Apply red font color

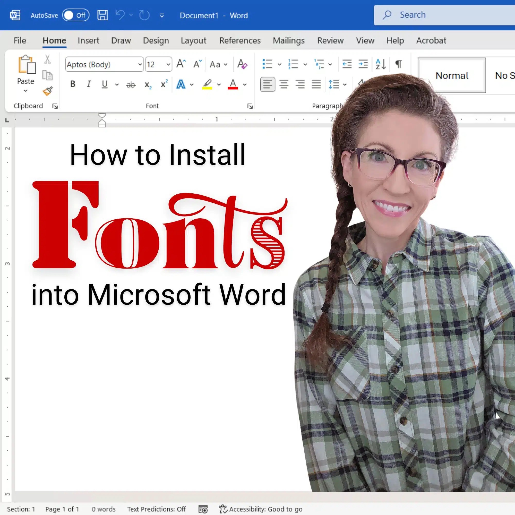[x=233, y=84]
